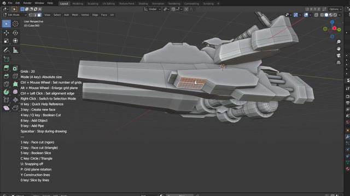Click the Blender logo icon
Image resolution: width=350 pixels, height=196 pixels.
click(x=4, y=3)
